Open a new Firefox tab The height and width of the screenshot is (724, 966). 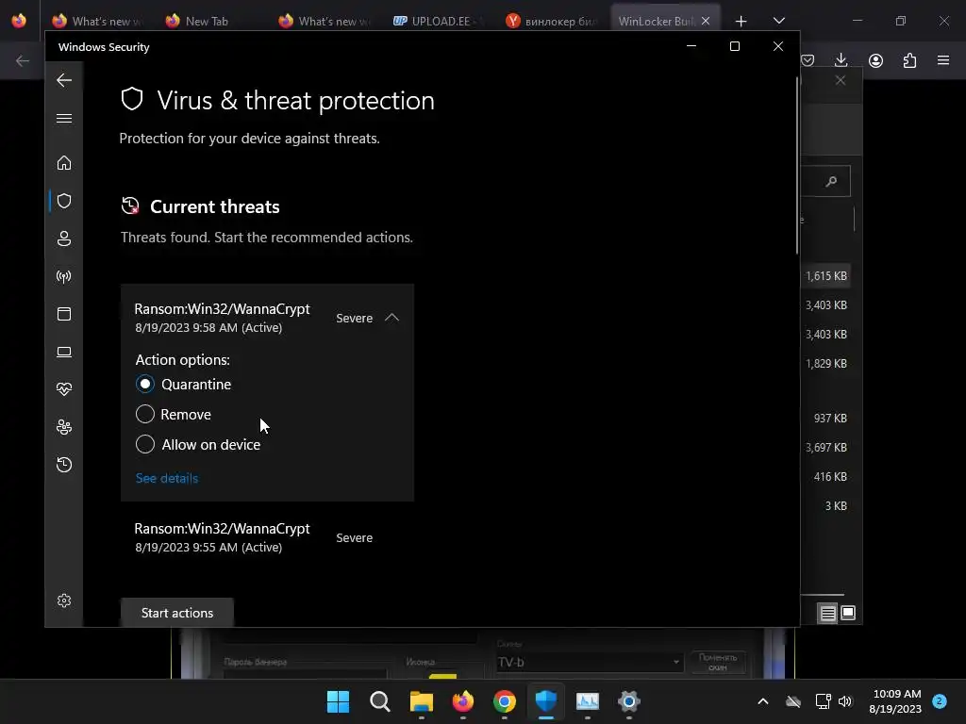[x=741, y=22]
